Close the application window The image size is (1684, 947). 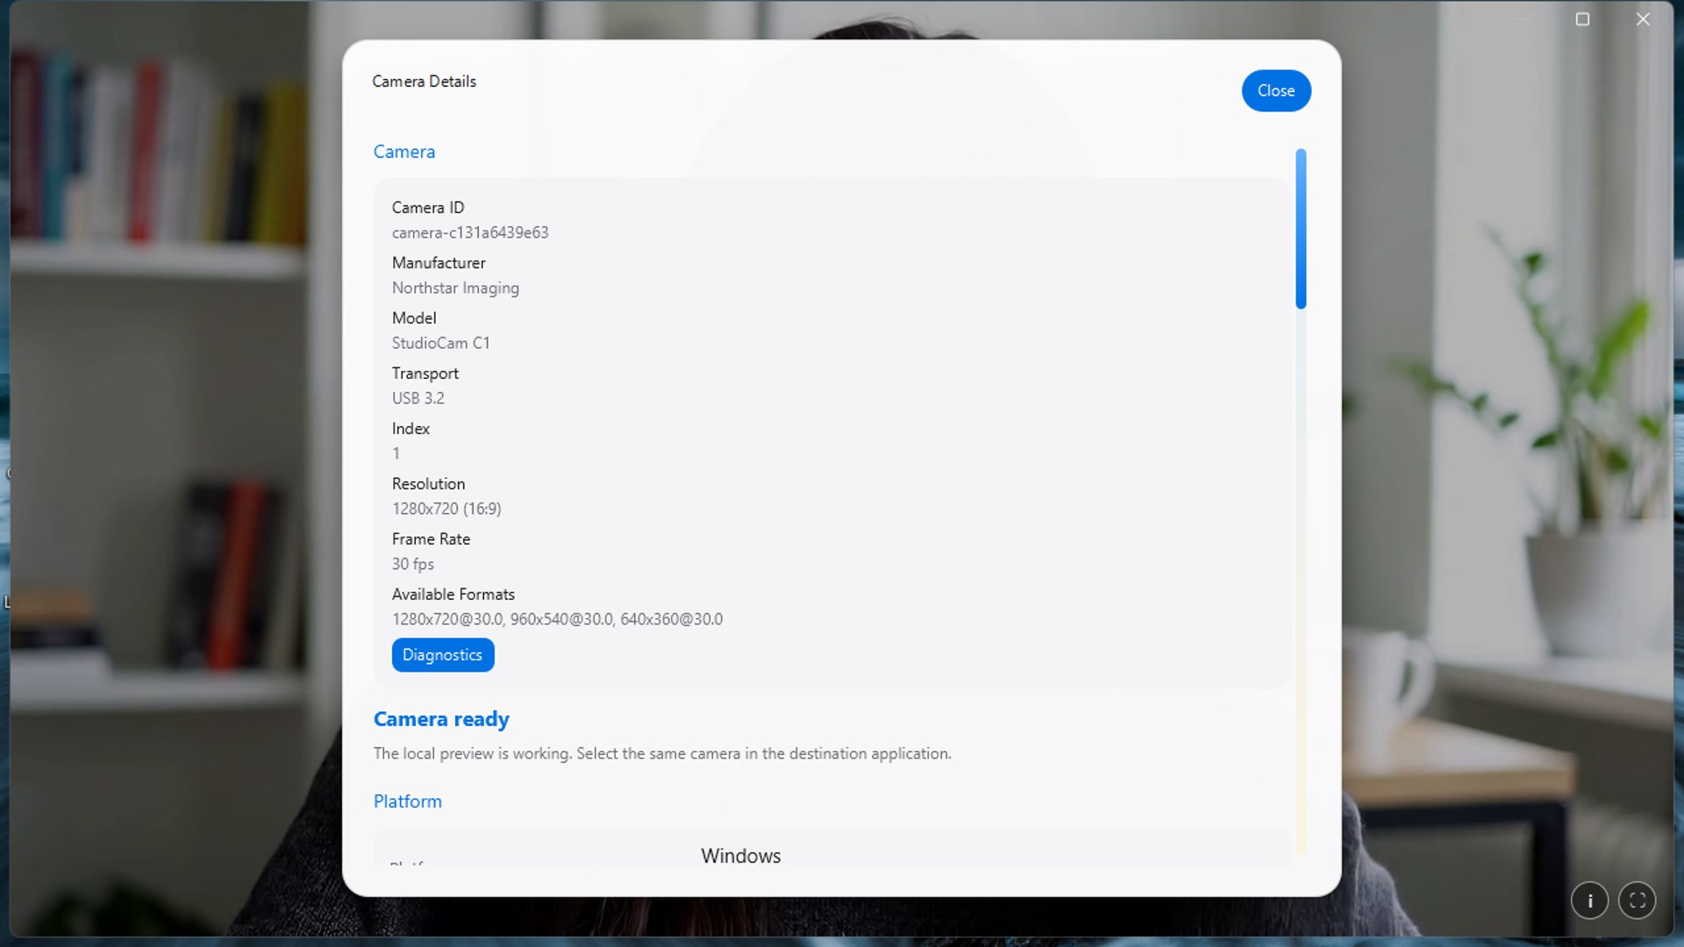(1643, 19)
